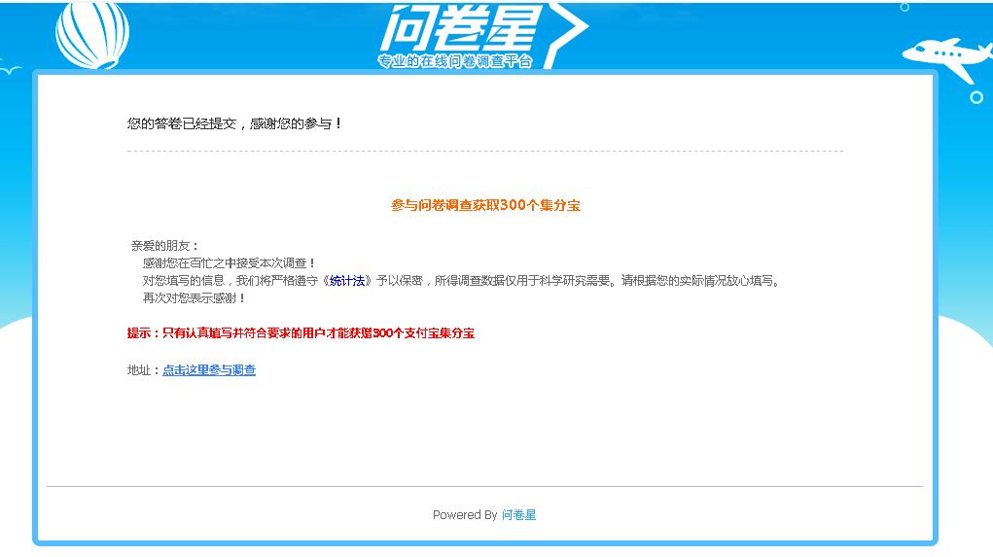Click the Powered By text in the footer
The width and height of the screenshot is (993, 557).
coord(465,514)
